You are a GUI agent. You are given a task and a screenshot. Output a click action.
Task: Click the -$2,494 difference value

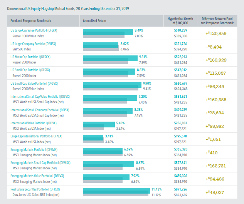pyautogui.click(x=214, y=47)
